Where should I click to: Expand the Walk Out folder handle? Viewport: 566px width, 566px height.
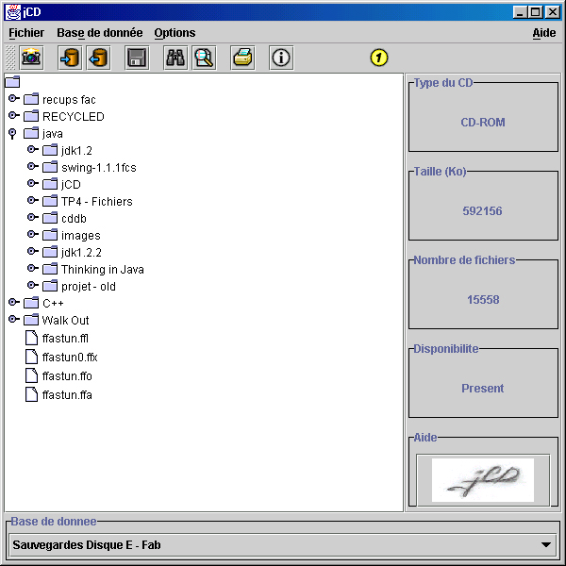coord(12,320)
